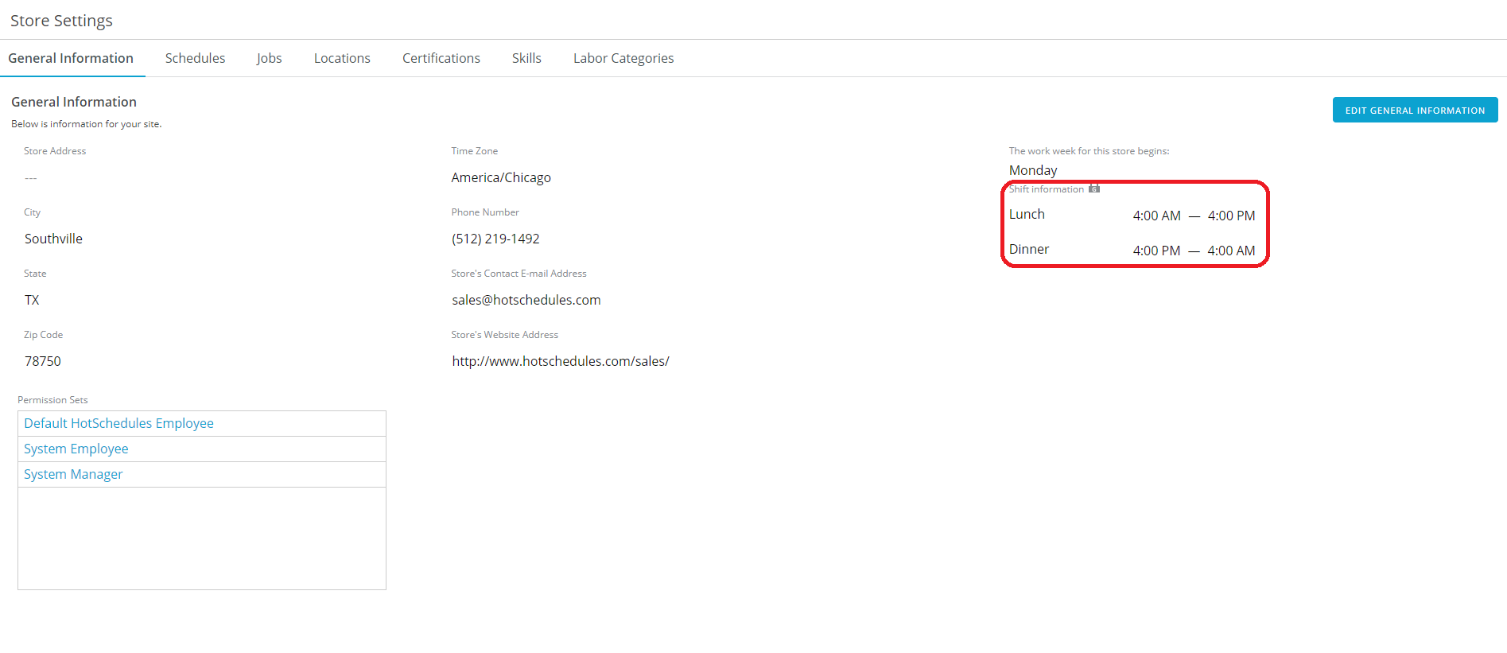The height and width of the screenshot is (653, 1507).
Task: Click the America/Chicago time zone value
Action: [501, 177]
